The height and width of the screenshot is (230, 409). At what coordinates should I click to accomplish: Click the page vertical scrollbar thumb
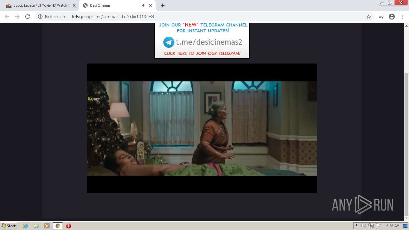click(x=406, y=144)
